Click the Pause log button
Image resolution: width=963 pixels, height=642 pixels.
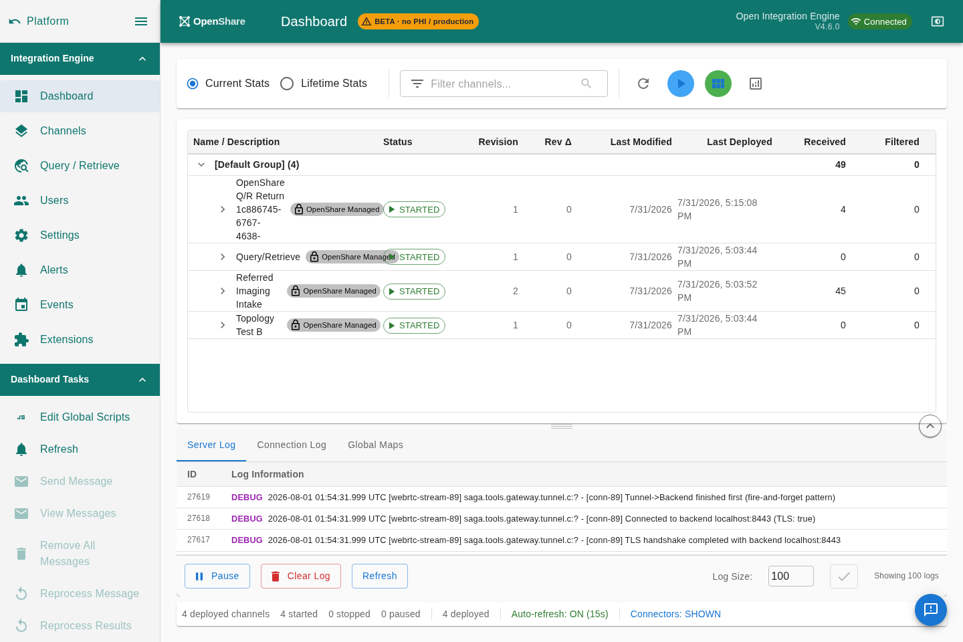217,576
